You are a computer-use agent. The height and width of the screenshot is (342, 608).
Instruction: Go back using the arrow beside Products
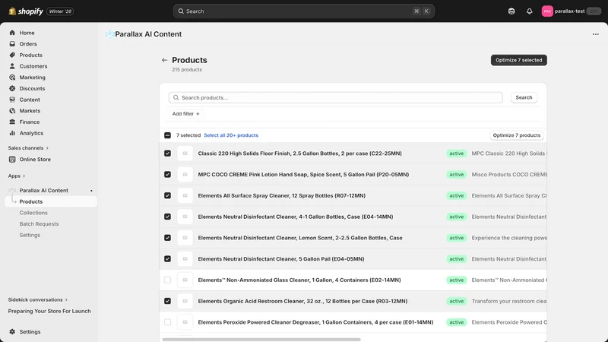point(164,60)
